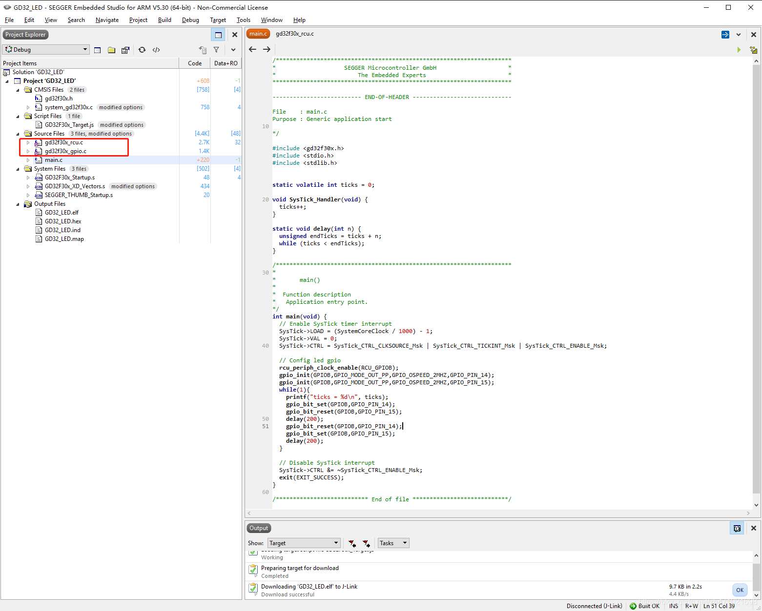Open editor tab list chevron

coord(739,35)
